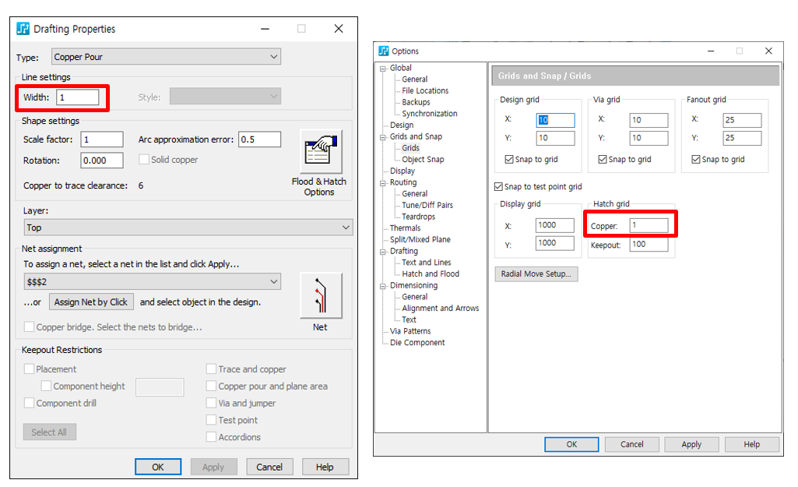Viewport: 798px width, 487px height.
Task: Select Tune/Diff Pairs in options tree
Action: [x=427, y=205]
